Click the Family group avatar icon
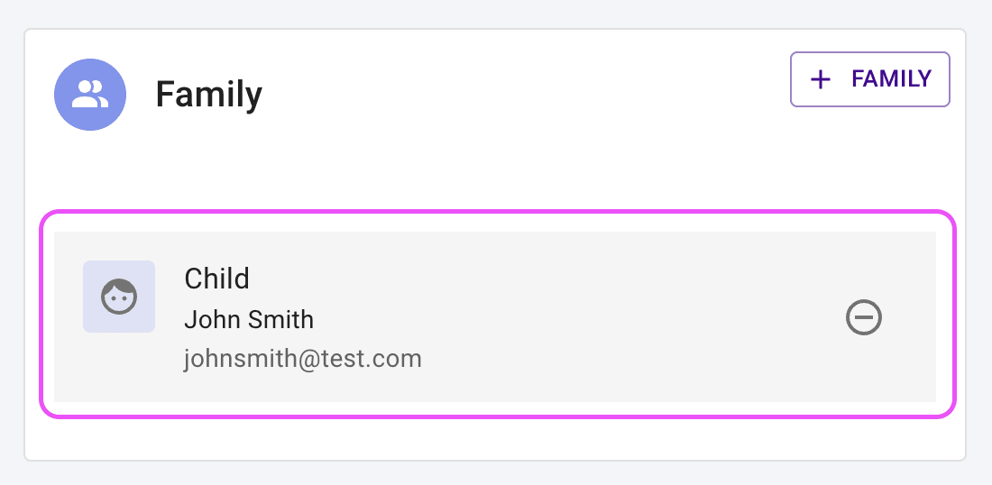 [89, 95]
